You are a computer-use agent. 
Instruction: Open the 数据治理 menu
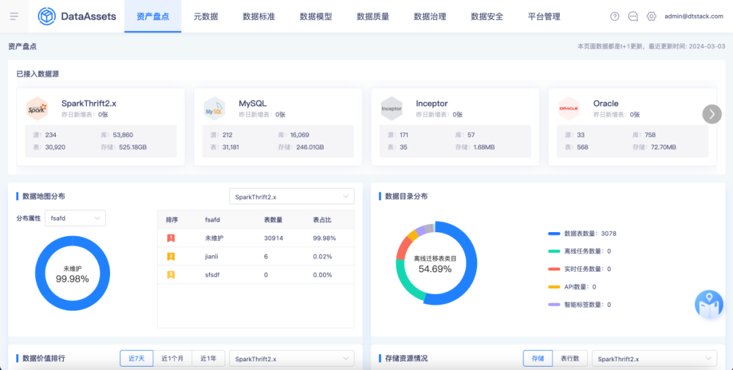coord(430,16)
